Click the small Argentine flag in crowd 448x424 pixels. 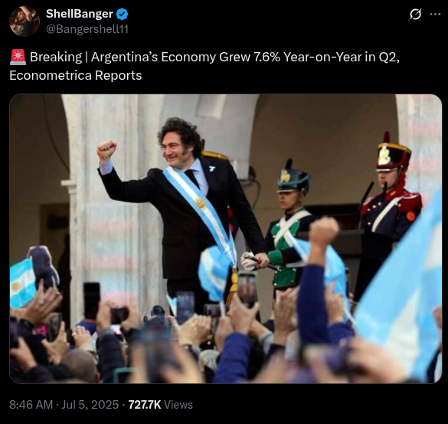click(x=22, y=283)
